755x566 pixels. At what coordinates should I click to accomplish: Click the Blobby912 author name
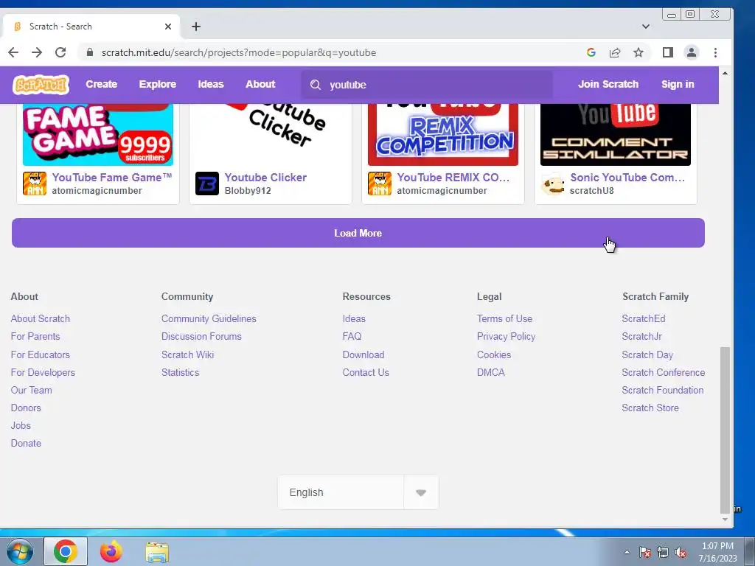[x=248, y=191]
